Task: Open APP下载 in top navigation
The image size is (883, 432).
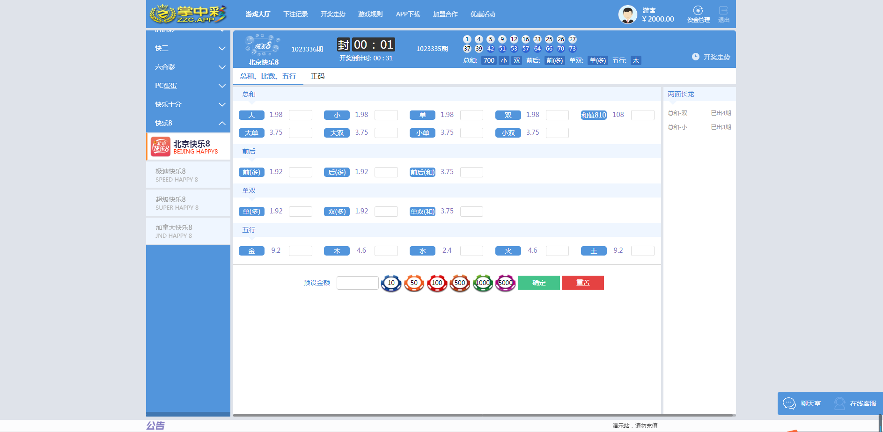Action: click(x=408, y=14)
